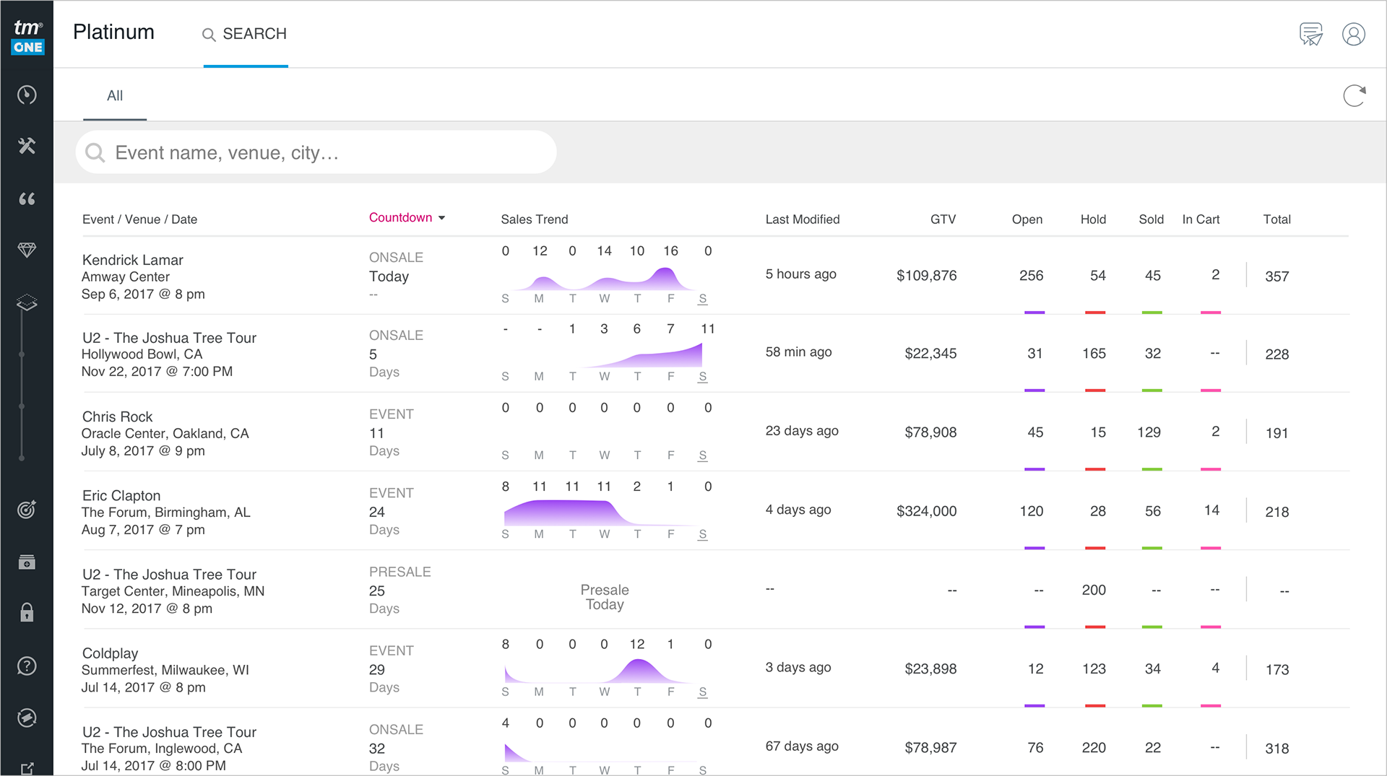Open the archive box icon in sidebar

point(27,562)
